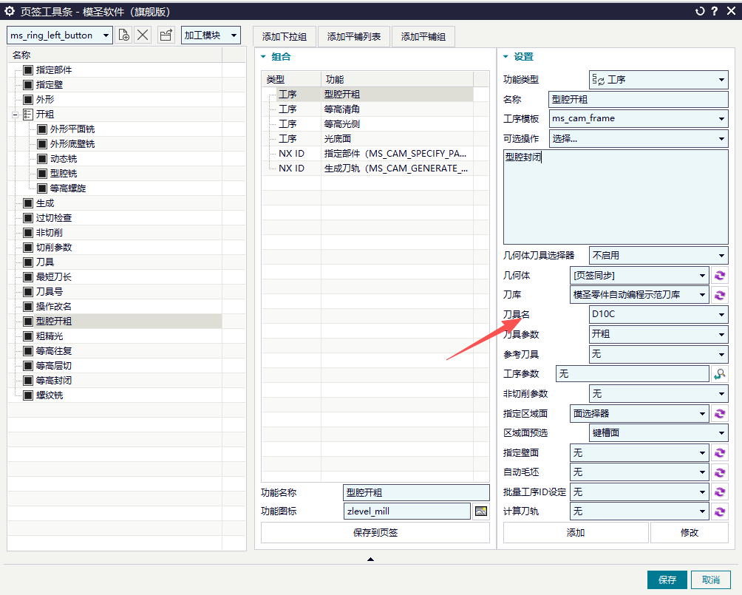Click the 名称 column header in tree
This screenshot has height=595, width=742.
coord(115,55)
